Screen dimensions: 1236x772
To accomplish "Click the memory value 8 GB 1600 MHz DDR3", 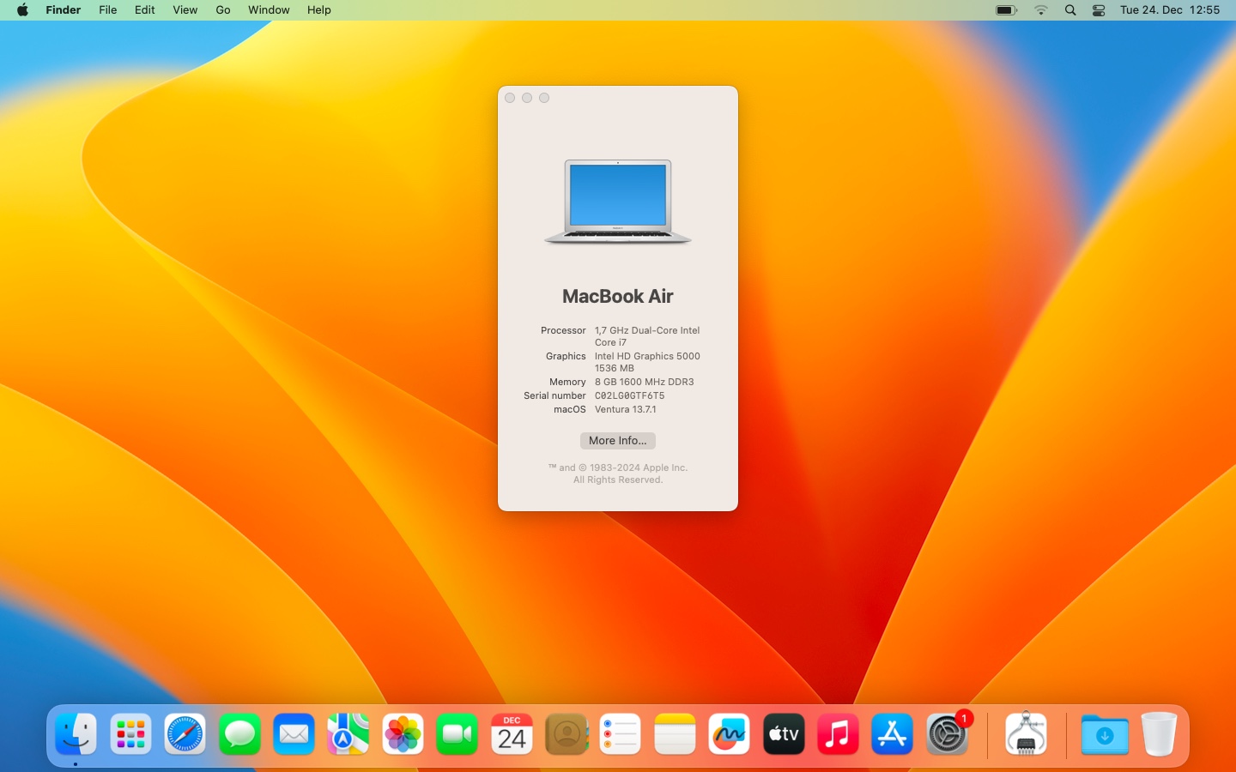I will pos(645,382).
